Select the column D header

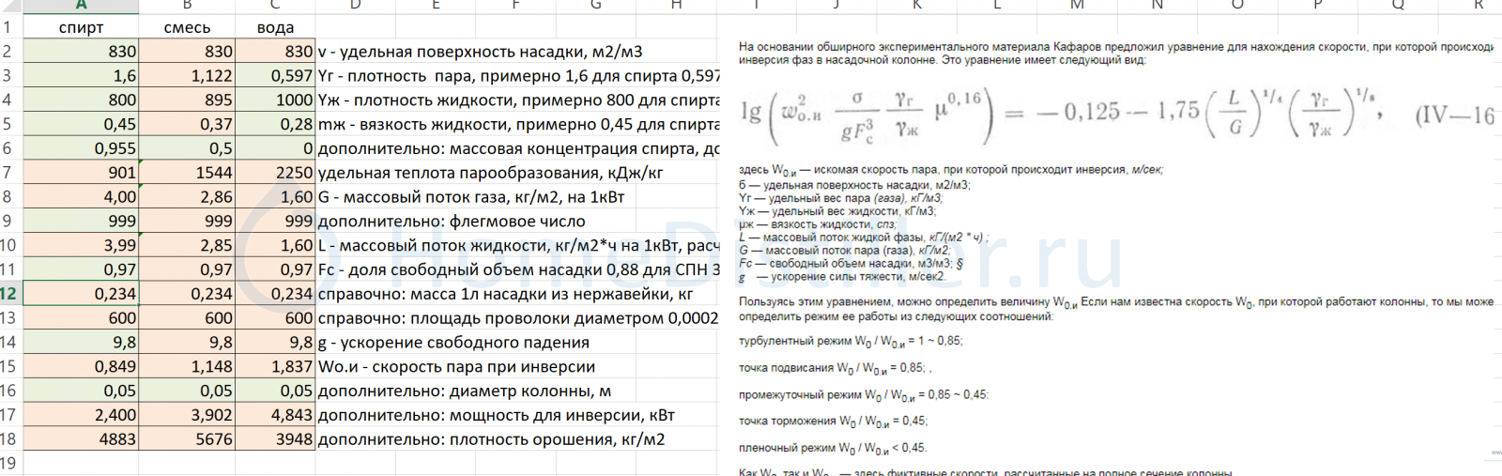click(x=355, y=6)
